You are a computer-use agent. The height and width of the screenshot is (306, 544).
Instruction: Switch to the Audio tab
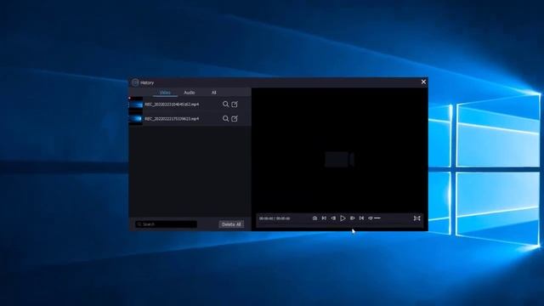pos(189,93)
